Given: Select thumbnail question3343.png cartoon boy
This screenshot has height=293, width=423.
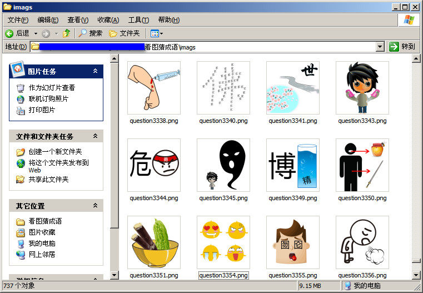Looking at the screenshot, I should tap(362, 88).
